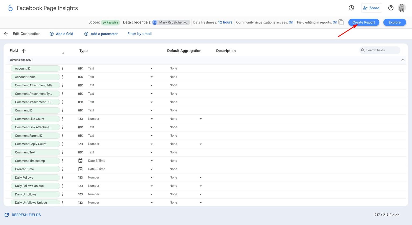Open the help question mark icon
This screenshot has width=412, height=225.
point(391,8)
